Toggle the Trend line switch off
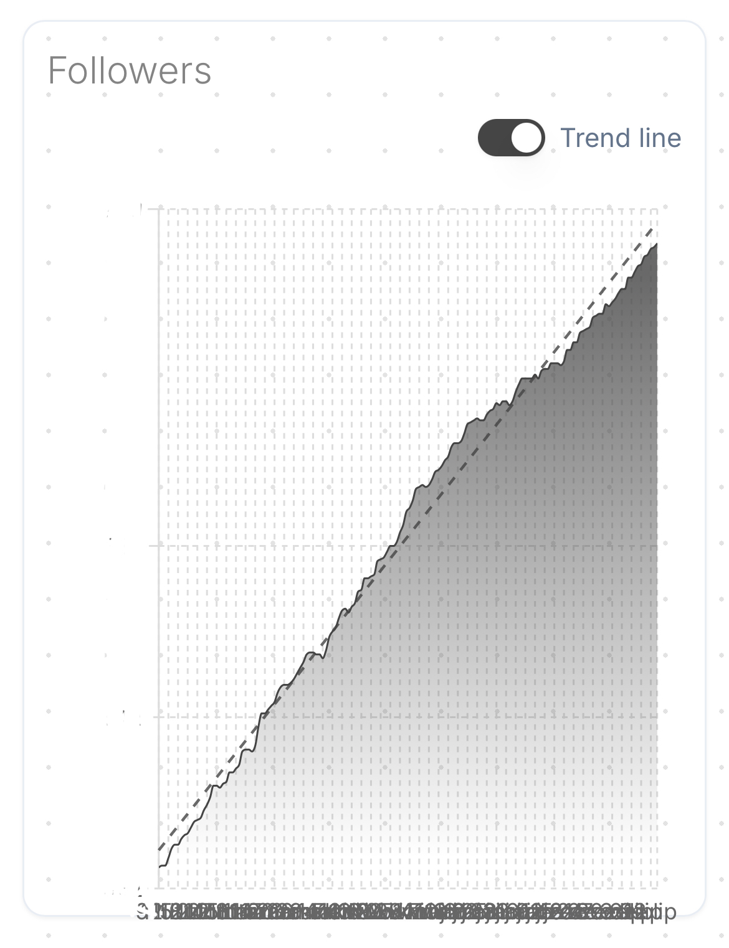Screen dimensions: 729x948 [511, 138]
